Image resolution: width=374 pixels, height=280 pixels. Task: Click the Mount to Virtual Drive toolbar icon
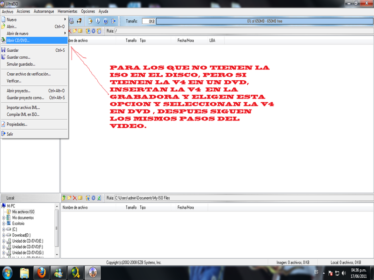[x=72, y=21]
